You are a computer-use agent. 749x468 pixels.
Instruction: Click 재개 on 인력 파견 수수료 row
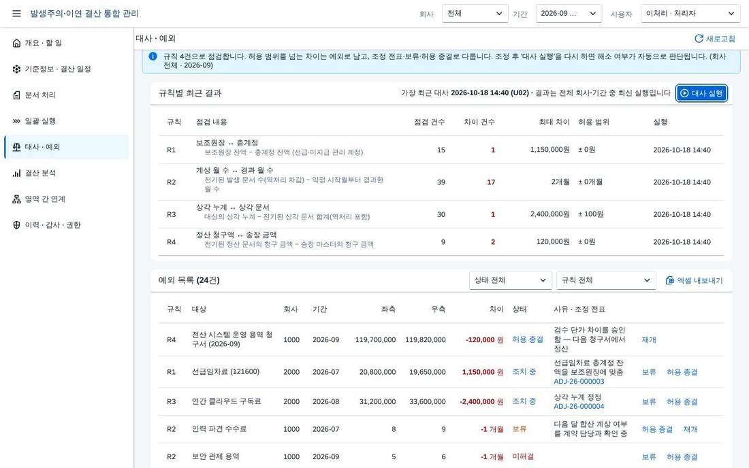coord(690,429)
